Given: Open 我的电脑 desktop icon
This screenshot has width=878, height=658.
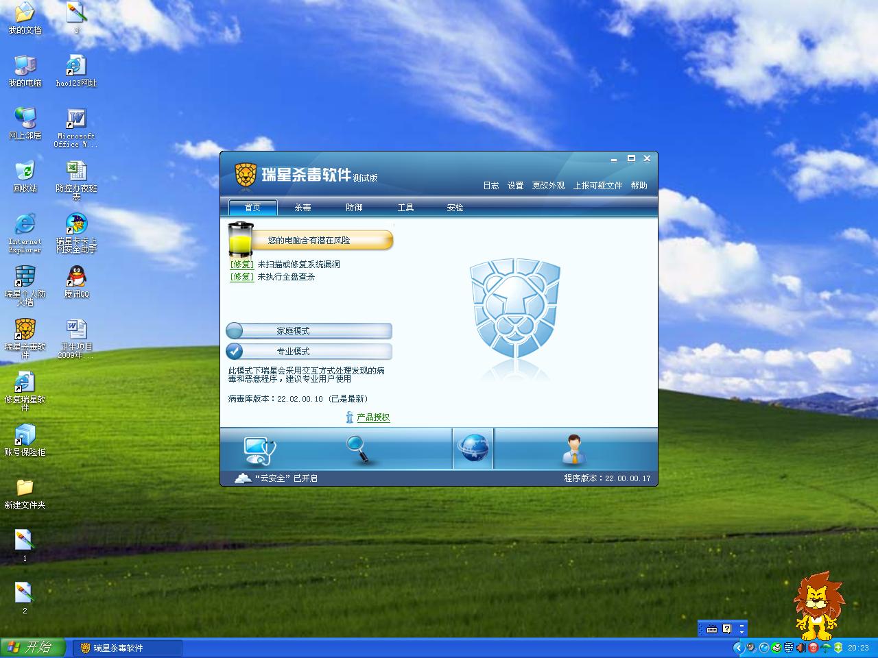Looking at the screenshot, I should click(x=25, y=71).
